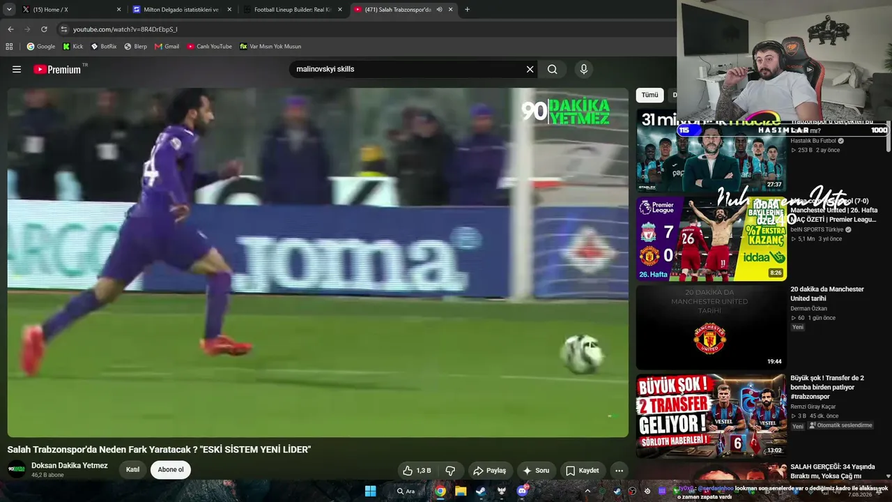This screenshot has height=502, width=892.
Task: Go to YouTube Premium home logo
Action: click(x=57, y=70)
